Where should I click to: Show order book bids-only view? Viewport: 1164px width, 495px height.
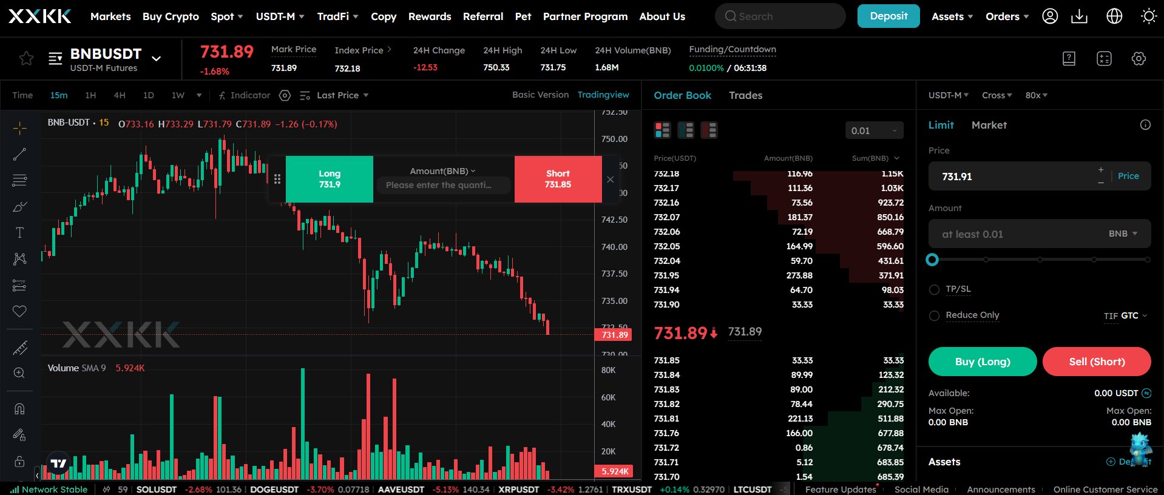(686, 130)
